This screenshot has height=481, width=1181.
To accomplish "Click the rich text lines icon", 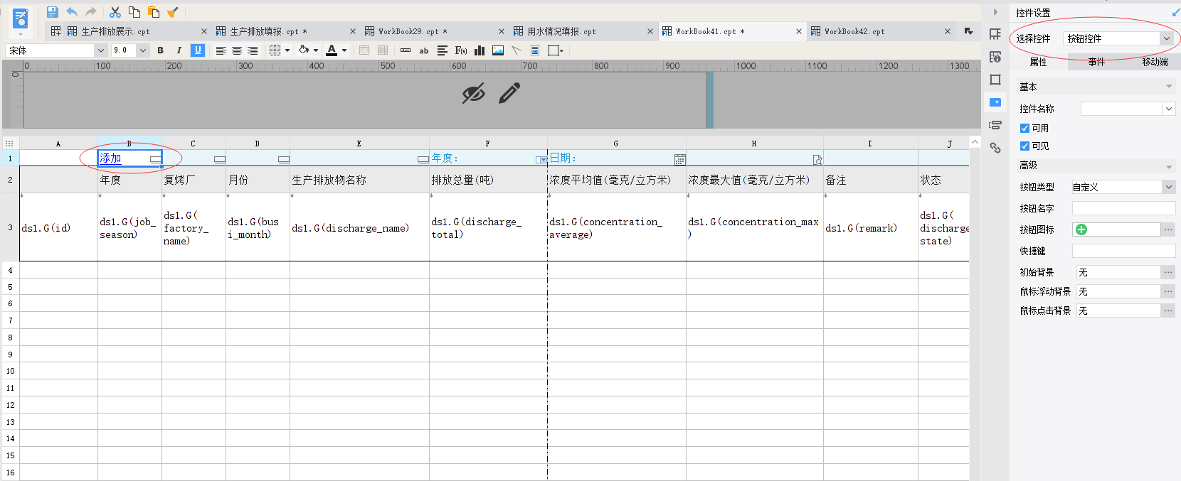I will pos(443,50).
